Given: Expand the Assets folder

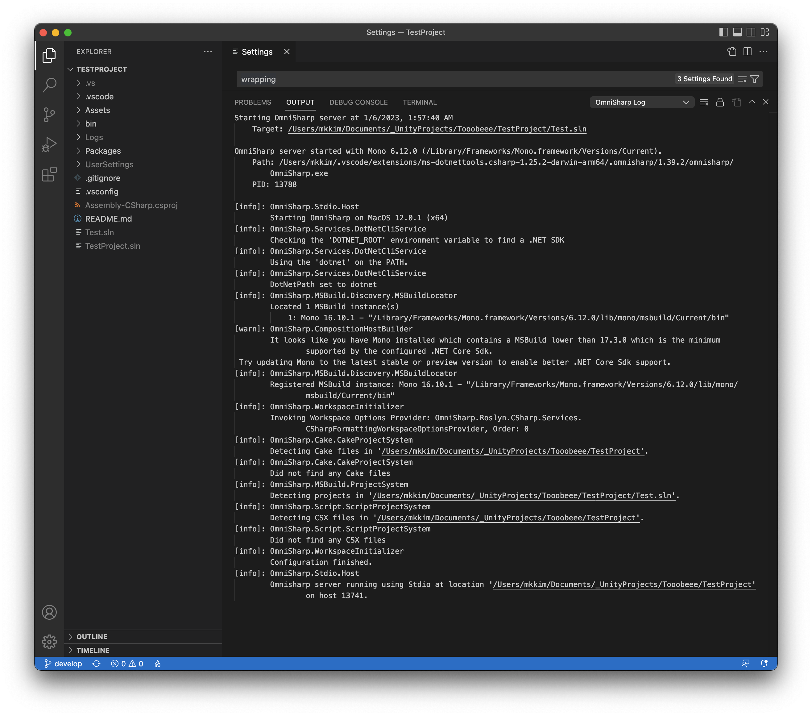Looking at the screenshot, I should 97,110.
